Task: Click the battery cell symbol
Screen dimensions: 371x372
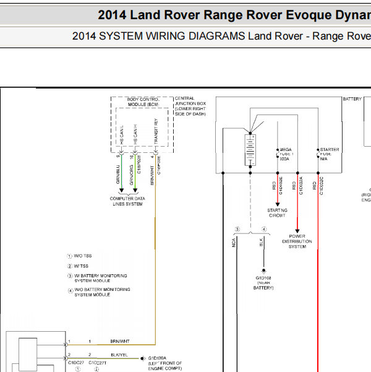Action: [250, 150]
